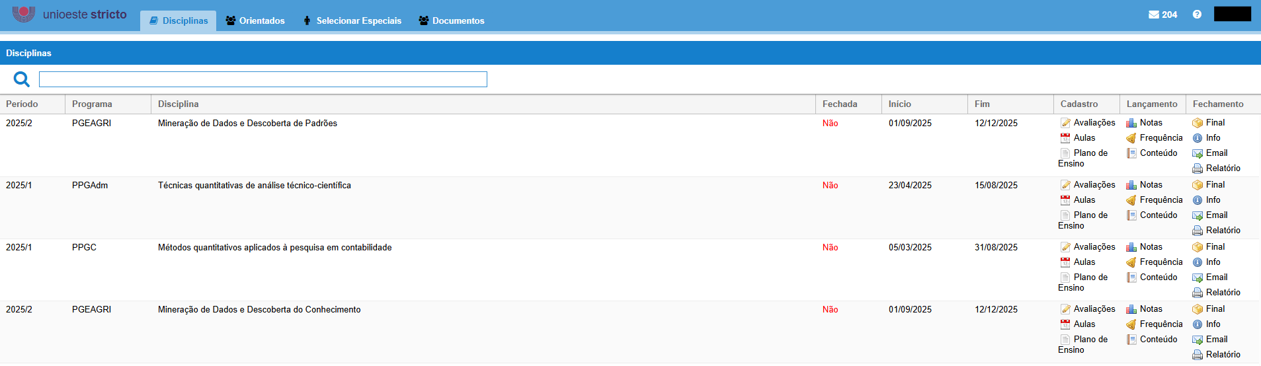Click the unioeste stricto logo

69,15
